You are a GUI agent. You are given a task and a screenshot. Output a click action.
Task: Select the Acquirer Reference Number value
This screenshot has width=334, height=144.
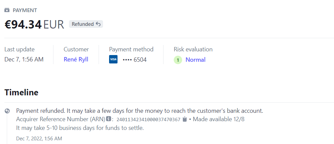click(x=148, y=119)
